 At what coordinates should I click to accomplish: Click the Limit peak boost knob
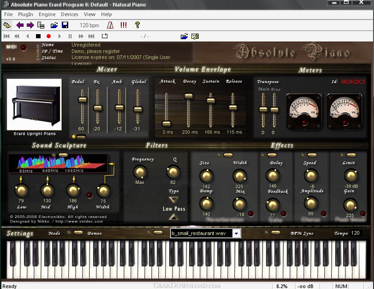pos(351,176)
